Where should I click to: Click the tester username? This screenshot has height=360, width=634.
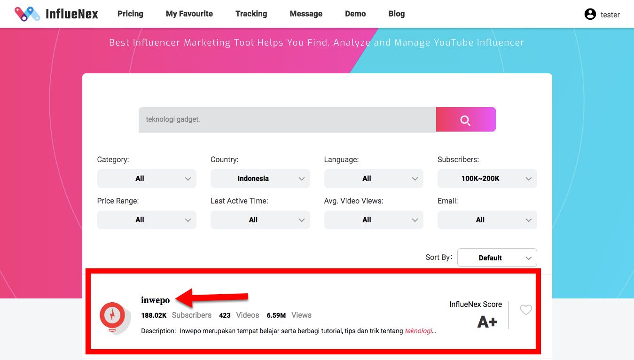pyautogui.click(x=610, y=15)
